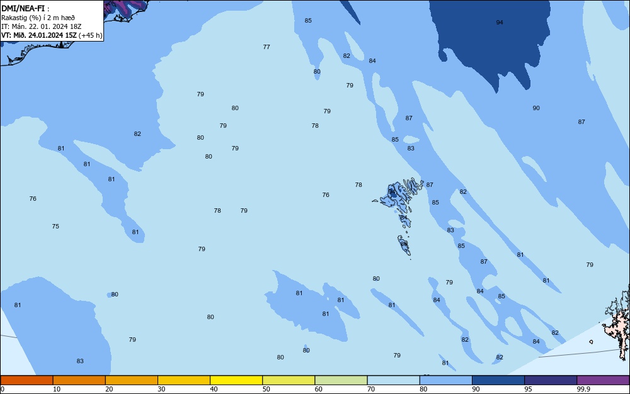Select the orange 10–20 legend swatch
Viewport: 630px width, 394px height.
click(79, 380)
